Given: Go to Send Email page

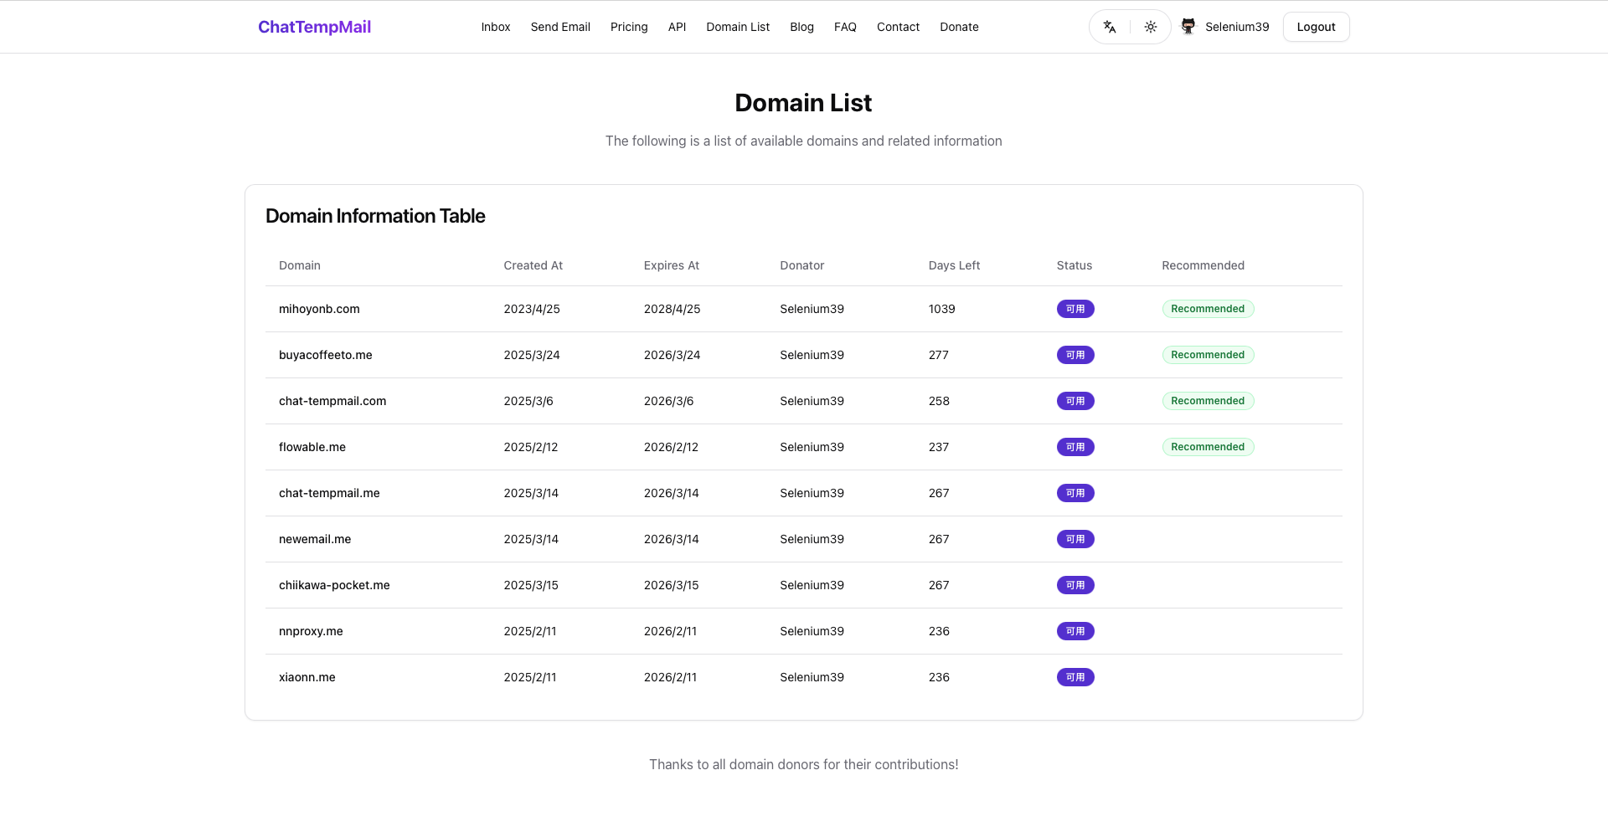Looking at the screenshot, I should click(560, 27).
